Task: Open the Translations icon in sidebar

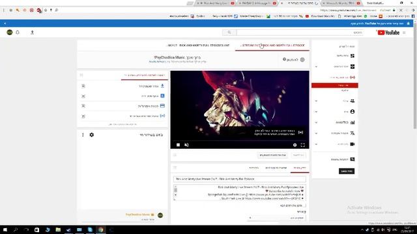Action: (352, 133)
